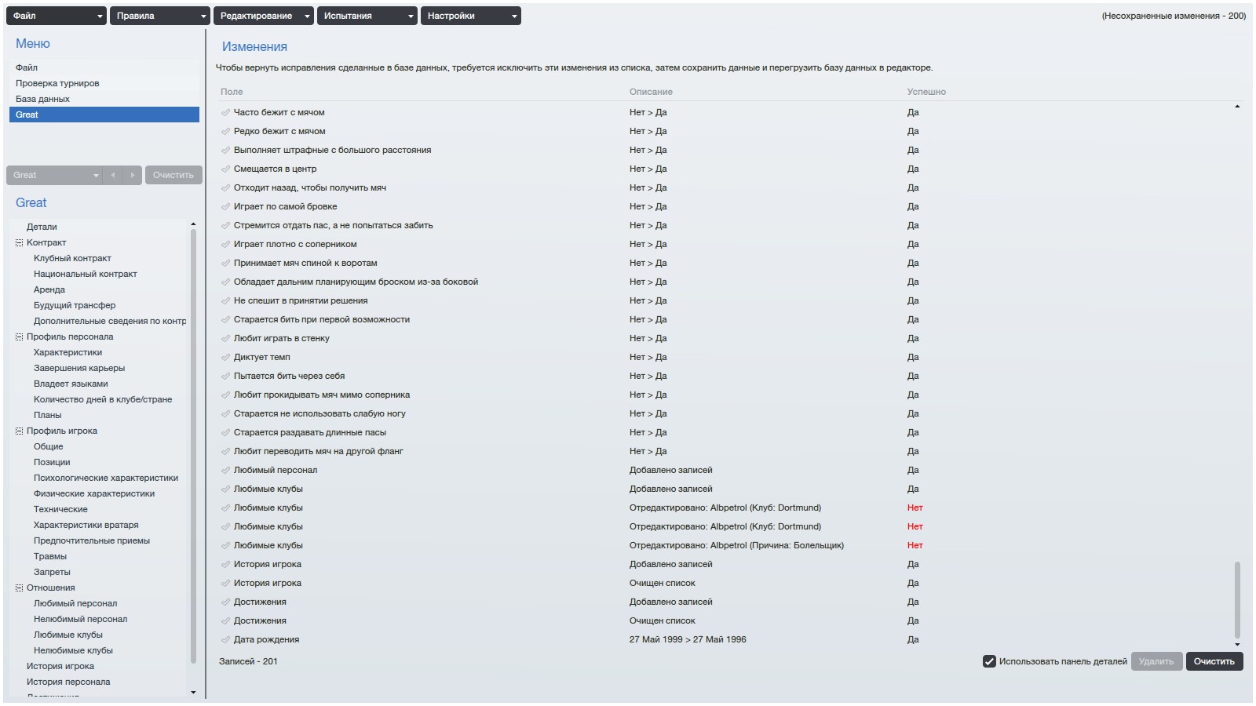Collapse the "Контракт" tree section
This screenshot has width=1256, height=706.
pyautogui.click(x=20, y=242)
